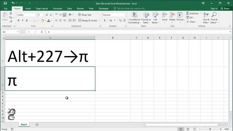Viewport: 233px width, 131px height.
Task: Click Insert cells button
Action: 165,18
